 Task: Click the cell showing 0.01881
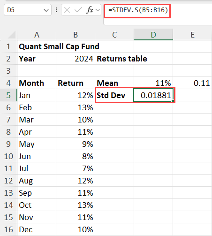153,95
